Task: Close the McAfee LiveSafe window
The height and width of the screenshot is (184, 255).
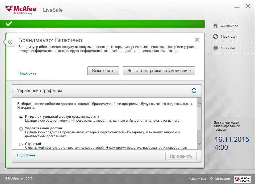Action: pyautogui.click(x=248, y=6)
